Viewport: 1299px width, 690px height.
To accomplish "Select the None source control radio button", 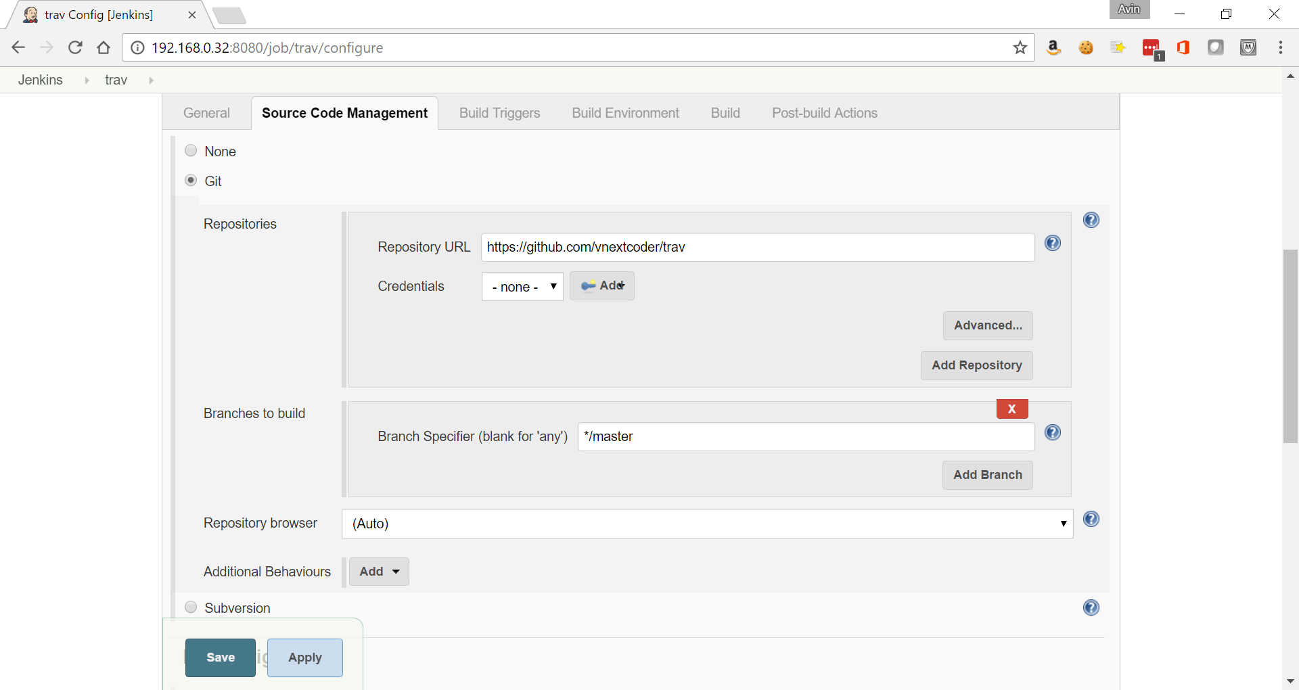I will (x=191, y=151).
